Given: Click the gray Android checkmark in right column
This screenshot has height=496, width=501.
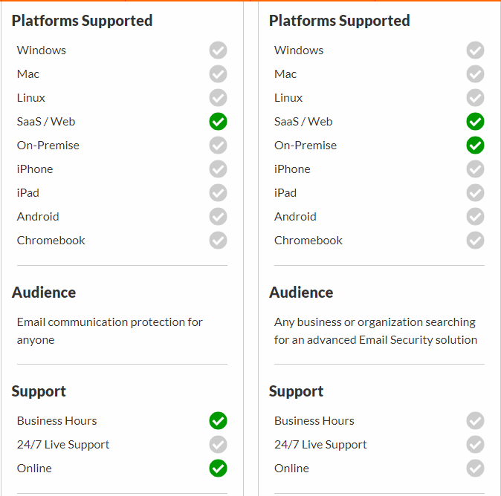Looking at the screenshot, I should [475, 217].
